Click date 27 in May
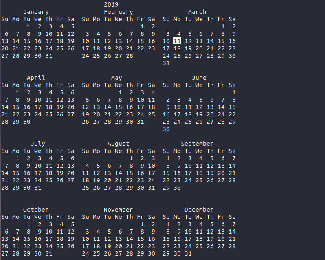The height and width of the screenshot is (260, 325). 97,122
